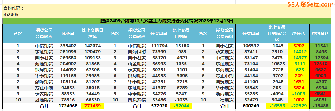Click the total short position cell 600249

251,106
